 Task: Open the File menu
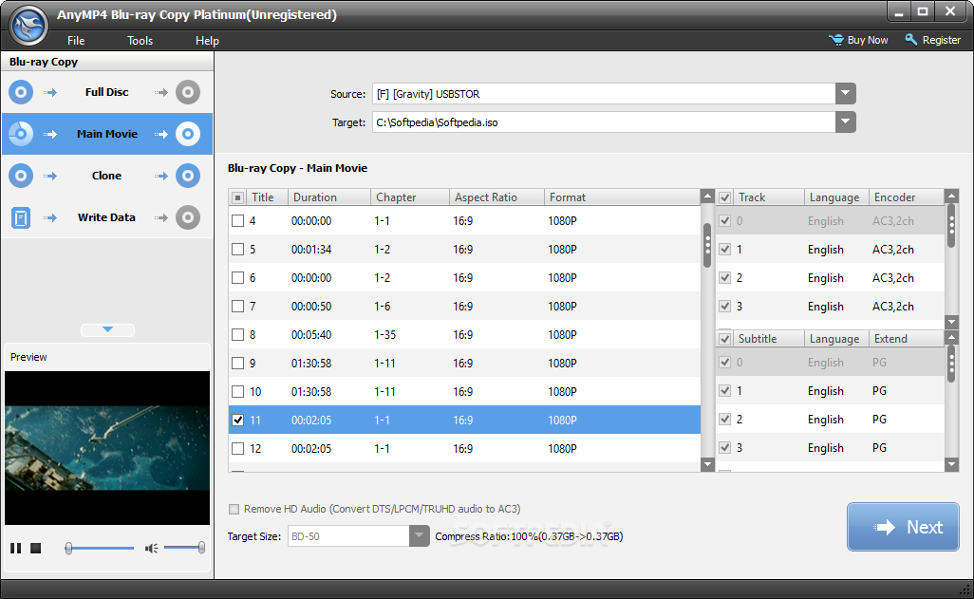click(x=76, y=41)
